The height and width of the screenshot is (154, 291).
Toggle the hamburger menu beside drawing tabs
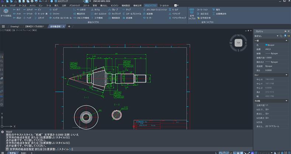tap(3, 27)
